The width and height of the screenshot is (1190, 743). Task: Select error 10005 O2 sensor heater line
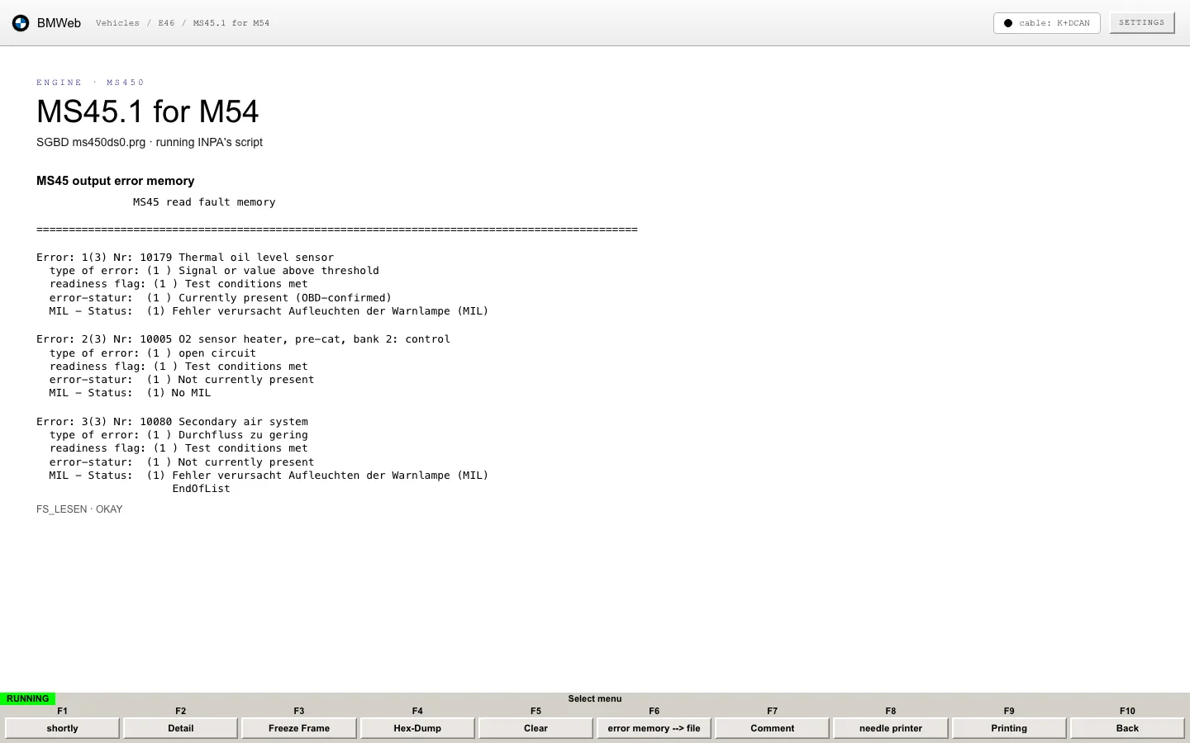[244, 339]
